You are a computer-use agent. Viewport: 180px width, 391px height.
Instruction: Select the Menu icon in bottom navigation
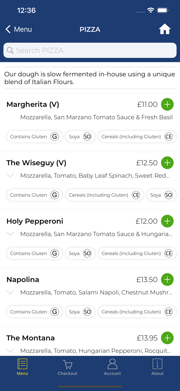[x=22, y=367]
